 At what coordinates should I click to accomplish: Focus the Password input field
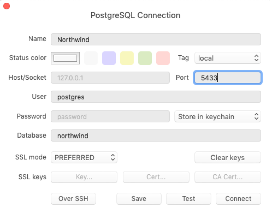tap(110, 116)
